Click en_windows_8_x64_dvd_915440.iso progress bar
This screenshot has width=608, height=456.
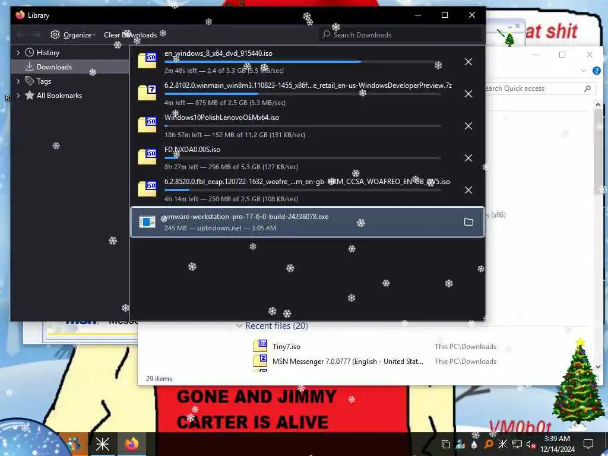point(302,62)
